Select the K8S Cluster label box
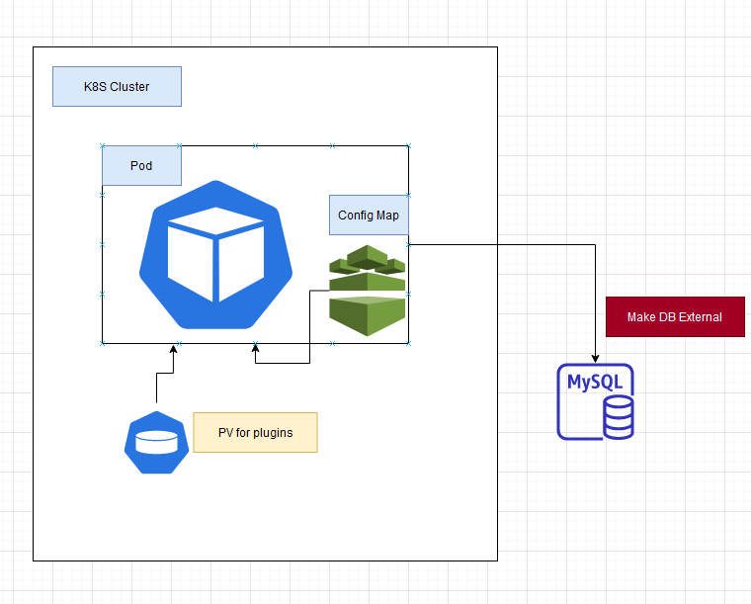This screenshot has width=751, height=604. pos(117,87)
